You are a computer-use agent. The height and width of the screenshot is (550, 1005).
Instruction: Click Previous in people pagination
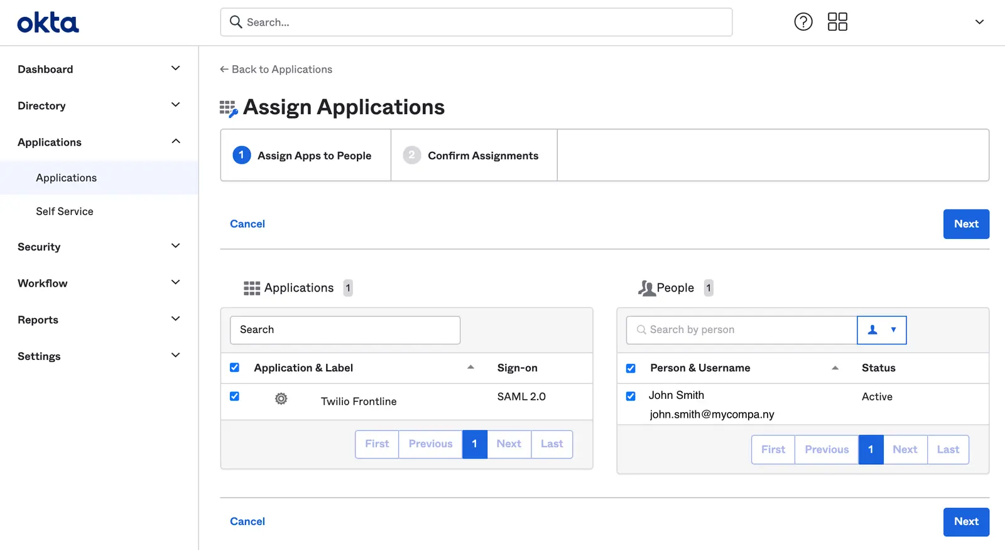pyautogui.click(x=827, y=450)
